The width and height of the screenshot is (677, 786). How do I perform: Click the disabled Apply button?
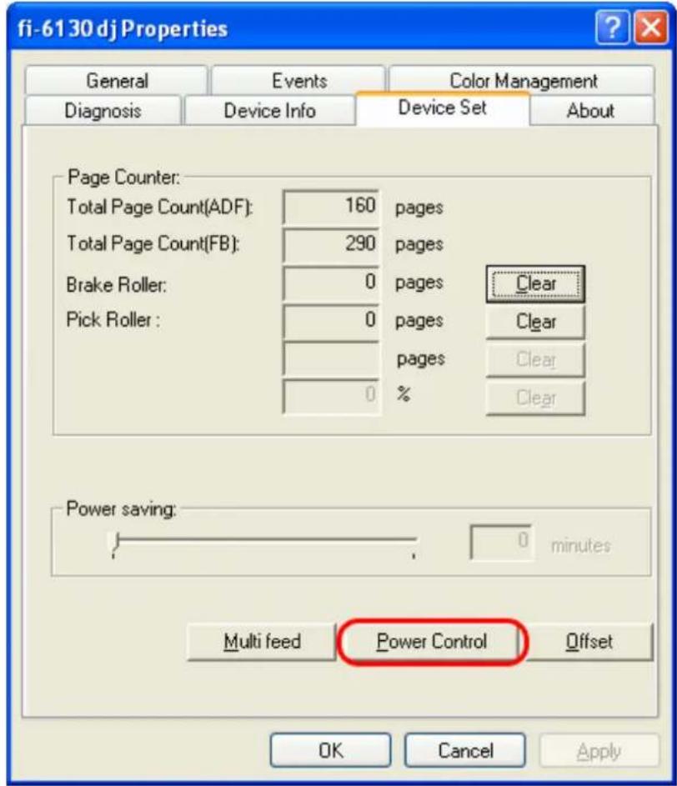coord(599,750)
